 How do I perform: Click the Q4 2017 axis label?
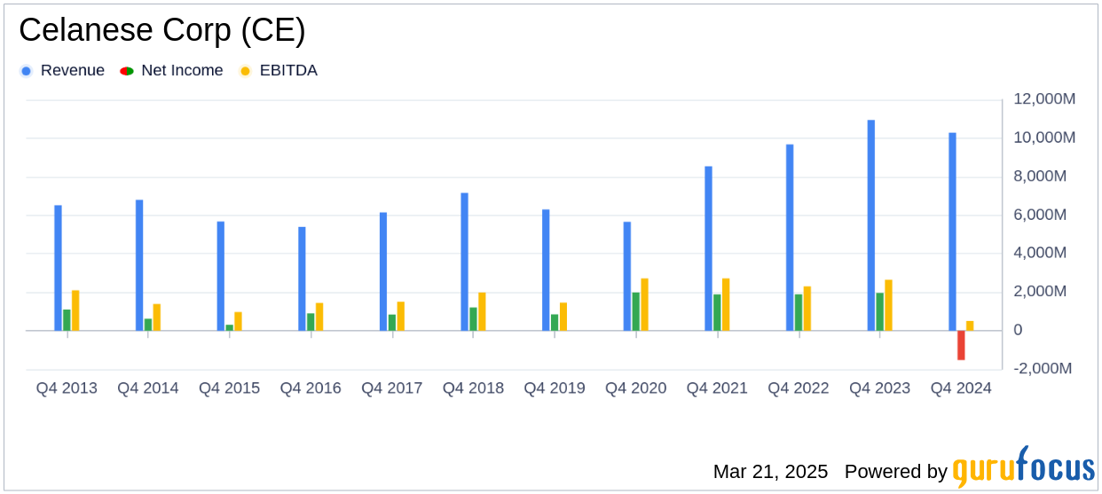(x=391, y=388)
